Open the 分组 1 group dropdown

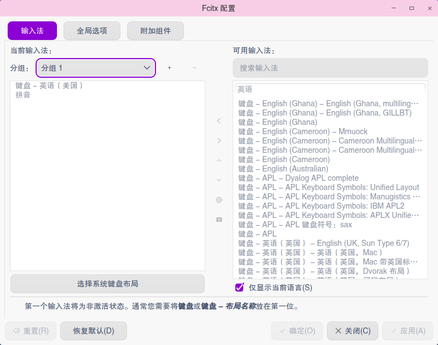(95, 67)
